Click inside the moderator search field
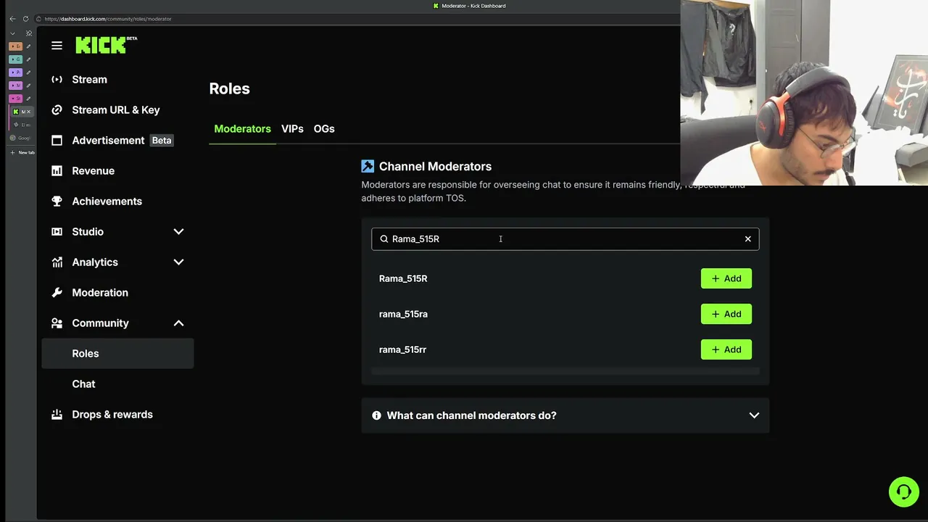 (x=565, y=239)
